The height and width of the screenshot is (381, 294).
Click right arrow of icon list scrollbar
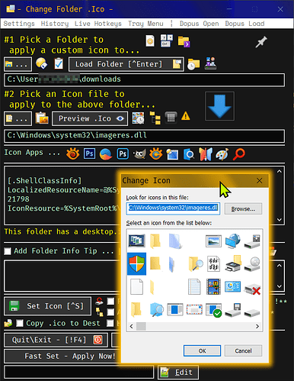point(257,326)
